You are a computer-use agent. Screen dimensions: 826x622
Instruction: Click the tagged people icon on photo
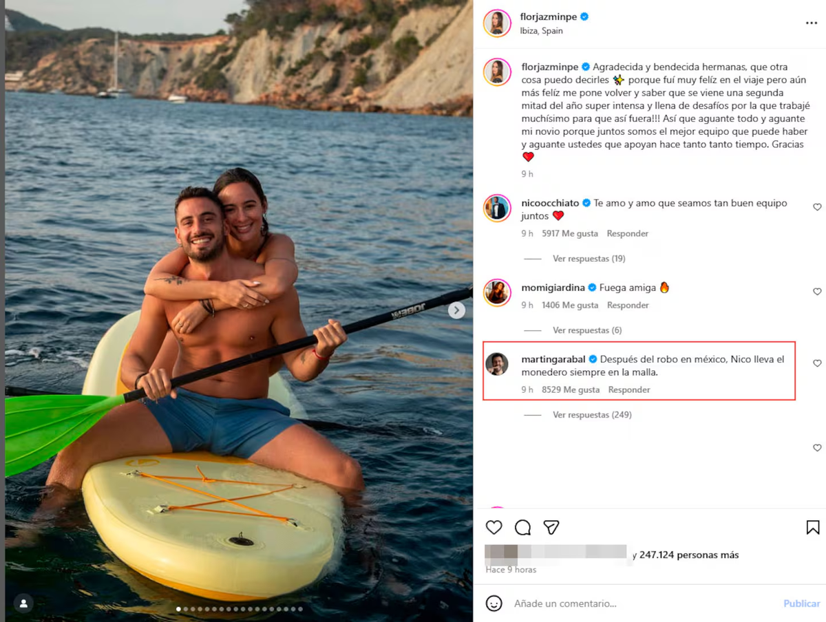pyautogui.click(x=23, y=603)
